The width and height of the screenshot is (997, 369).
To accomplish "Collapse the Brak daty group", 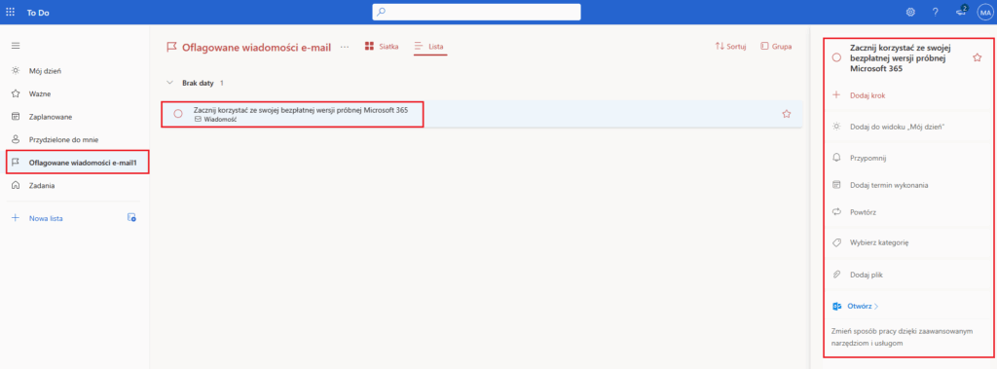I will [169, 83].
